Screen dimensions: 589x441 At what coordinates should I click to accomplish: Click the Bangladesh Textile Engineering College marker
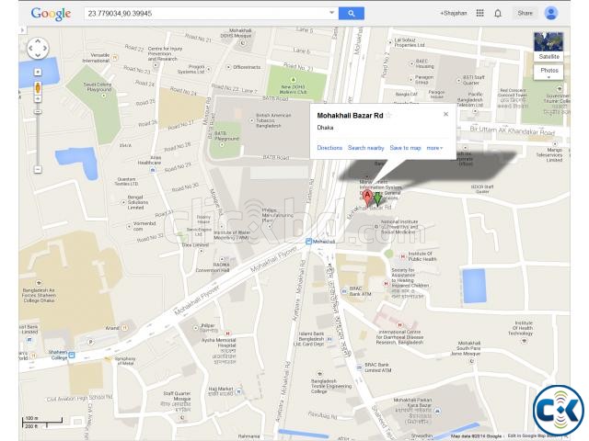[x=319, y=374]
